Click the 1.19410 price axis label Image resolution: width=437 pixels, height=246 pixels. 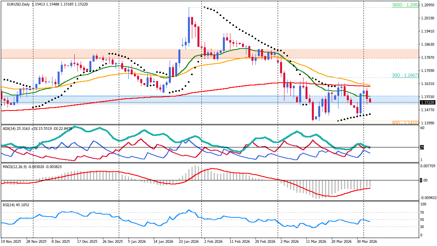(x=428, y=31)
